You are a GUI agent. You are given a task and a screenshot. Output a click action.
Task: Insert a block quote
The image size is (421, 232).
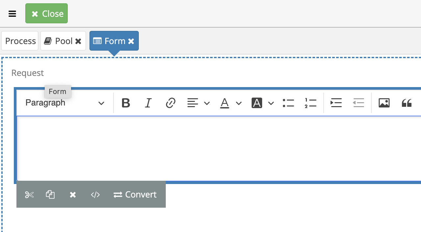407,103
